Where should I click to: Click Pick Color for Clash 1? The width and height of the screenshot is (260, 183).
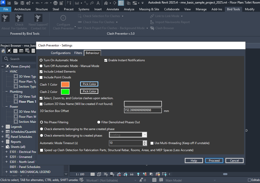click(89, 84)
